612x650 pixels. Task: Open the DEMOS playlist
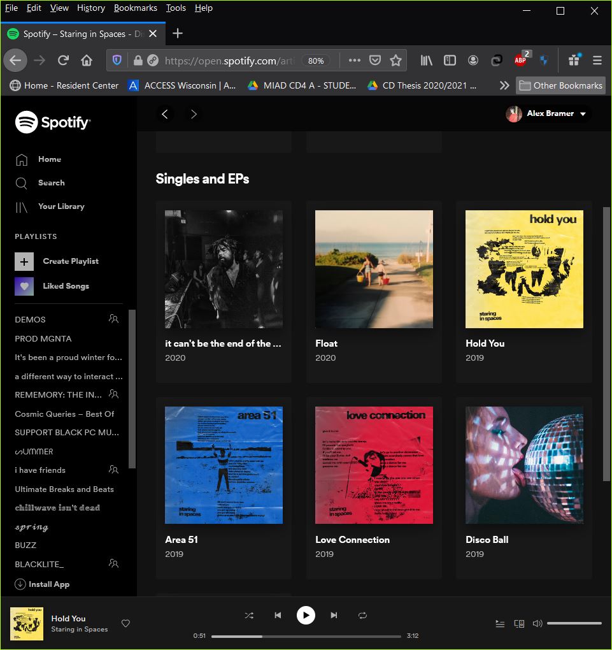[x=30, y=320]
